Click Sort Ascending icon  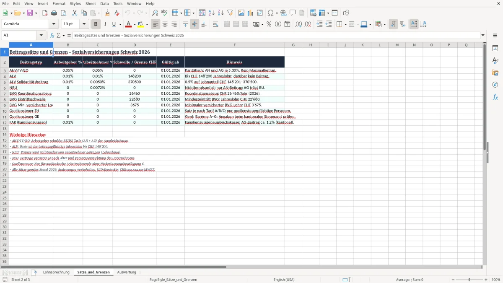212,13
